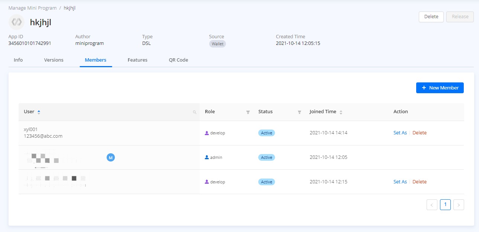Go to next page arrow
The height and width of the screenshot is (232, 479).
click(x=459, y=205)
